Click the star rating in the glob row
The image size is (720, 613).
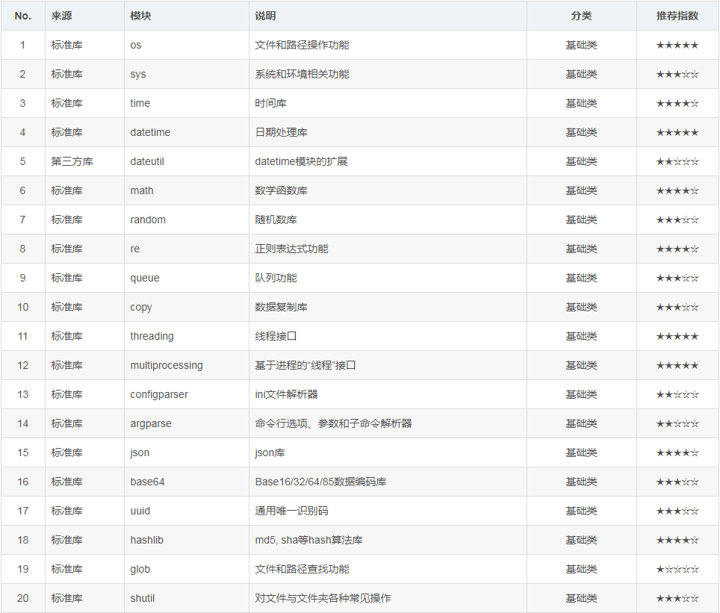point(677,570)
